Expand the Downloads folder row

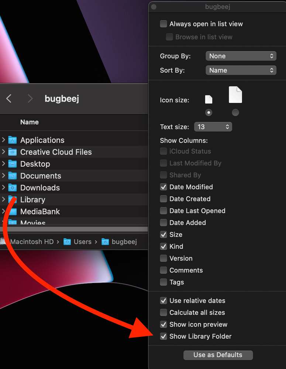[x=3, y=188]
